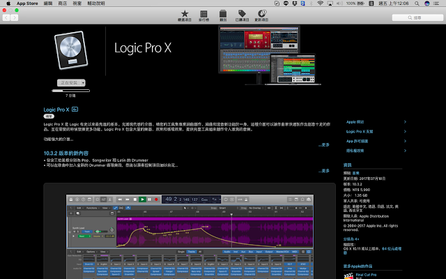Click the menu bar date and time
Screen dimensions: 446x279
click(x=394, y=3)
